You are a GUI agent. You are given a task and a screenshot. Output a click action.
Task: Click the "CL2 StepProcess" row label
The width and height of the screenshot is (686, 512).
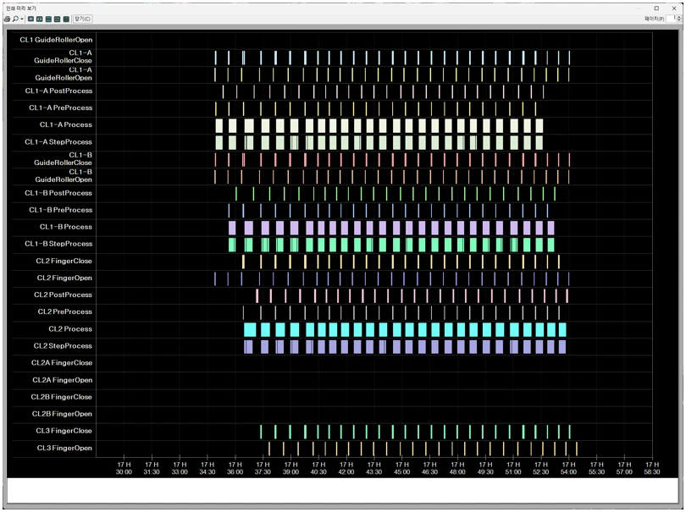(63, 346)
